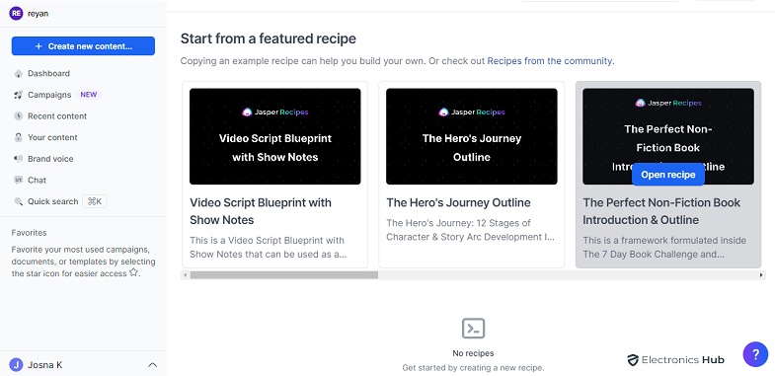Click the Campaigns rocket icon
The image size is (775, 376).
[x=19, y=95]
